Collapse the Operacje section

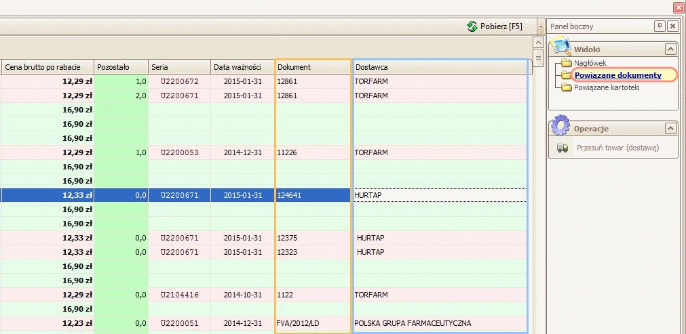click(670, 129)
